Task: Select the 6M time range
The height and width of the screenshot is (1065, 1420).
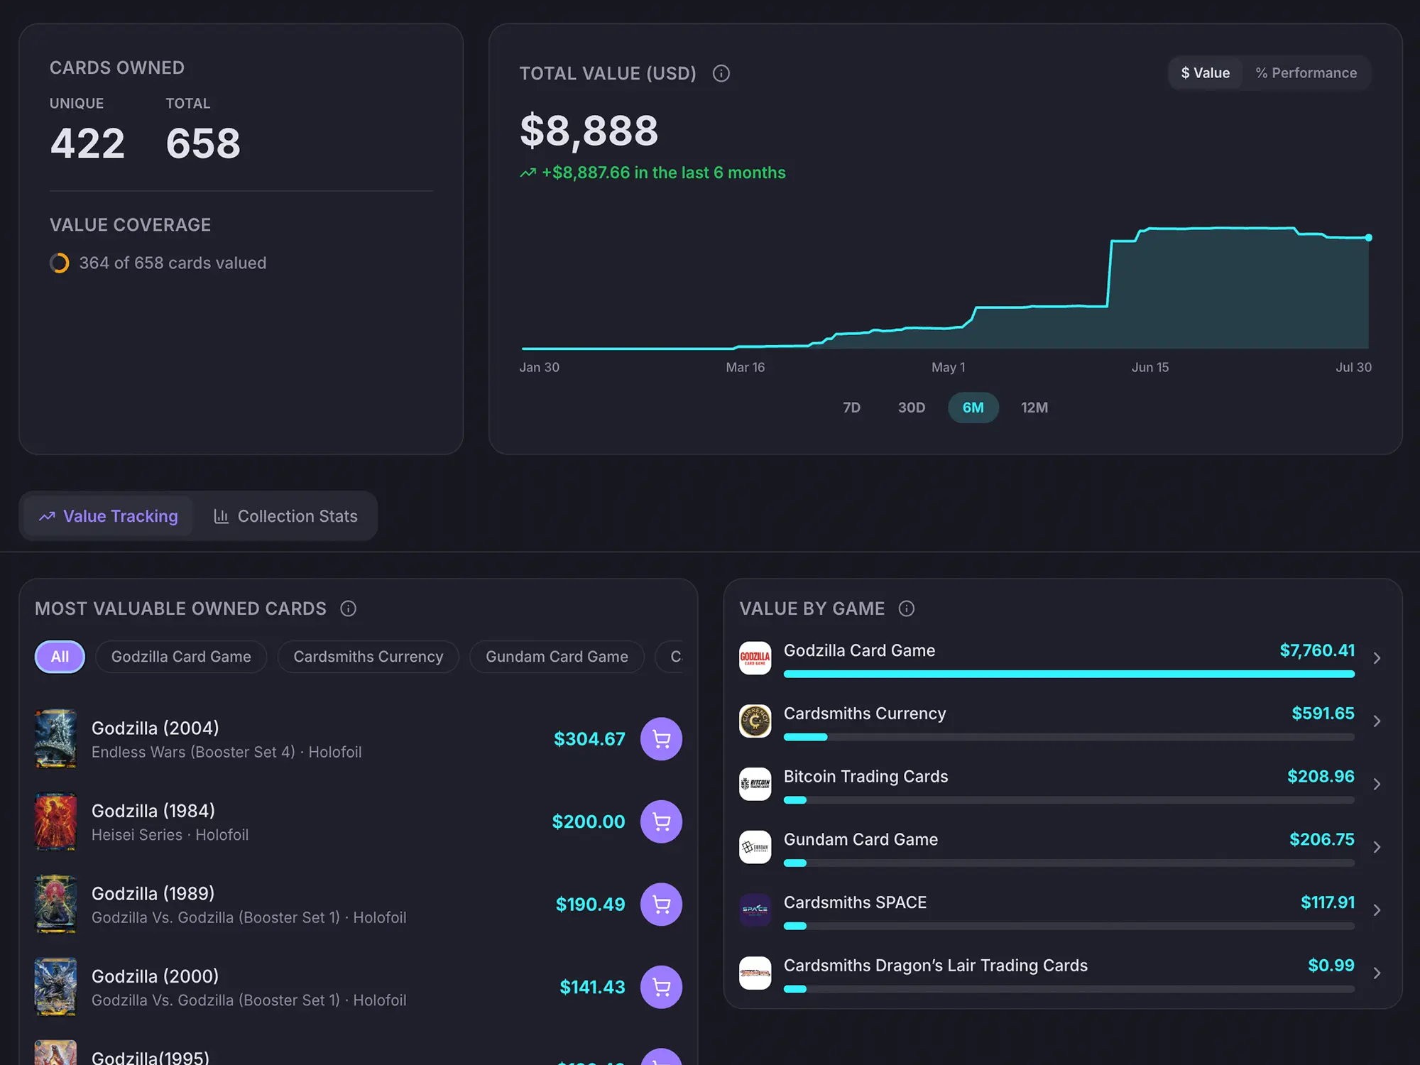Action: coord(973,408)
